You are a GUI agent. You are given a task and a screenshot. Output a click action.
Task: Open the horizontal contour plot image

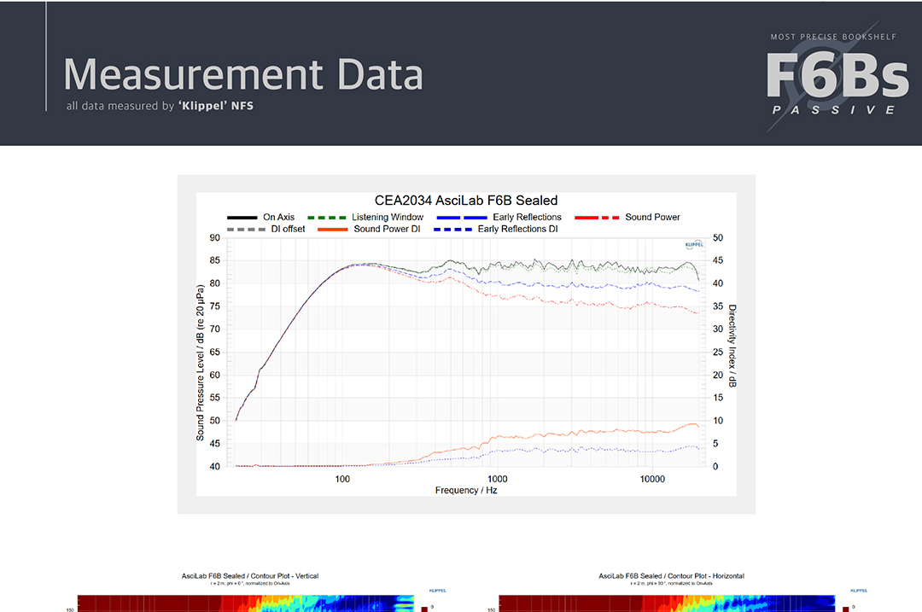pyautogui.click(x=667, y=603)
